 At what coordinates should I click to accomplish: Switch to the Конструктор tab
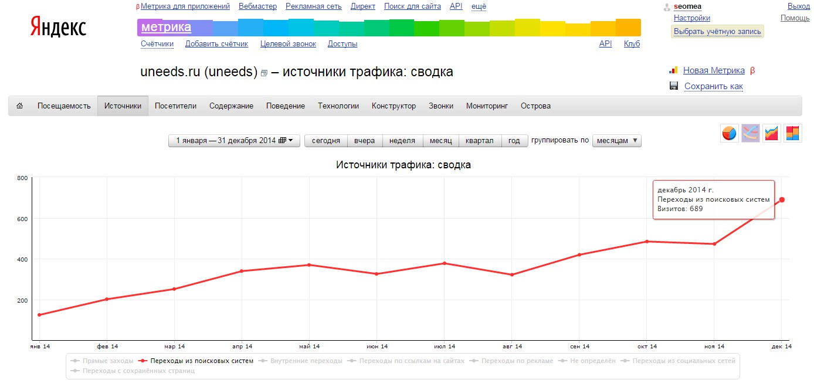394,106
